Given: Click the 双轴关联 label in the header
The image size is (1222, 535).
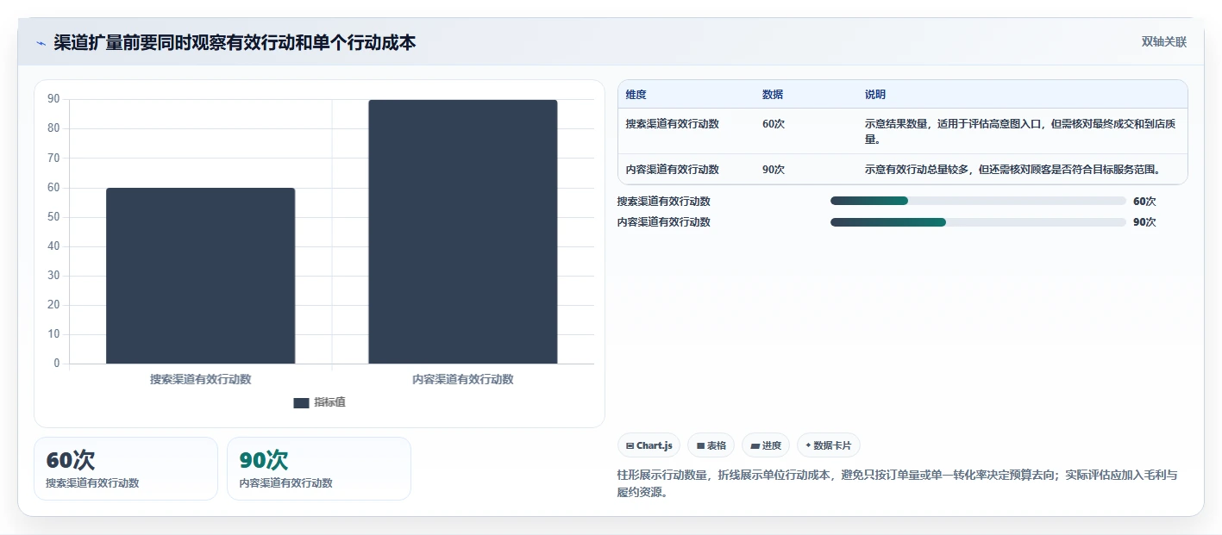Looking at the screenshot, I should [1164, 42].
